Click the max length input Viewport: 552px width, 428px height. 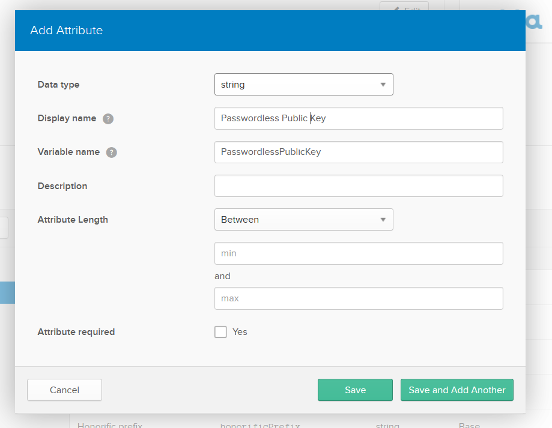tap(358, 298)
